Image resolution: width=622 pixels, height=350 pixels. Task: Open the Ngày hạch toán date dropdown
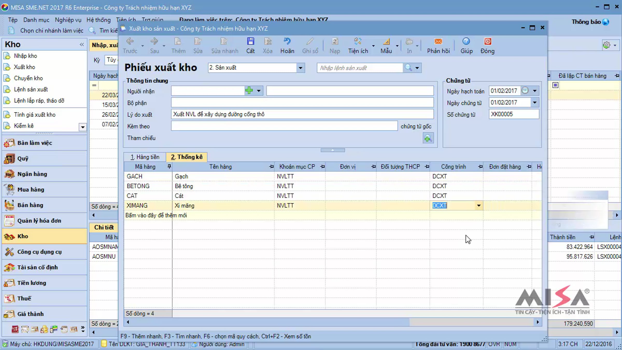(535, 91)
